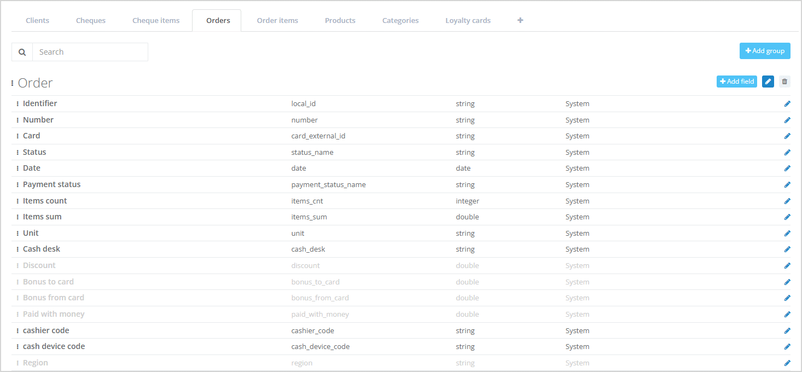Viewport: 802px width, 372px height.
Task: Go to the Loyalty cards tab
Action: coord(468,21)
